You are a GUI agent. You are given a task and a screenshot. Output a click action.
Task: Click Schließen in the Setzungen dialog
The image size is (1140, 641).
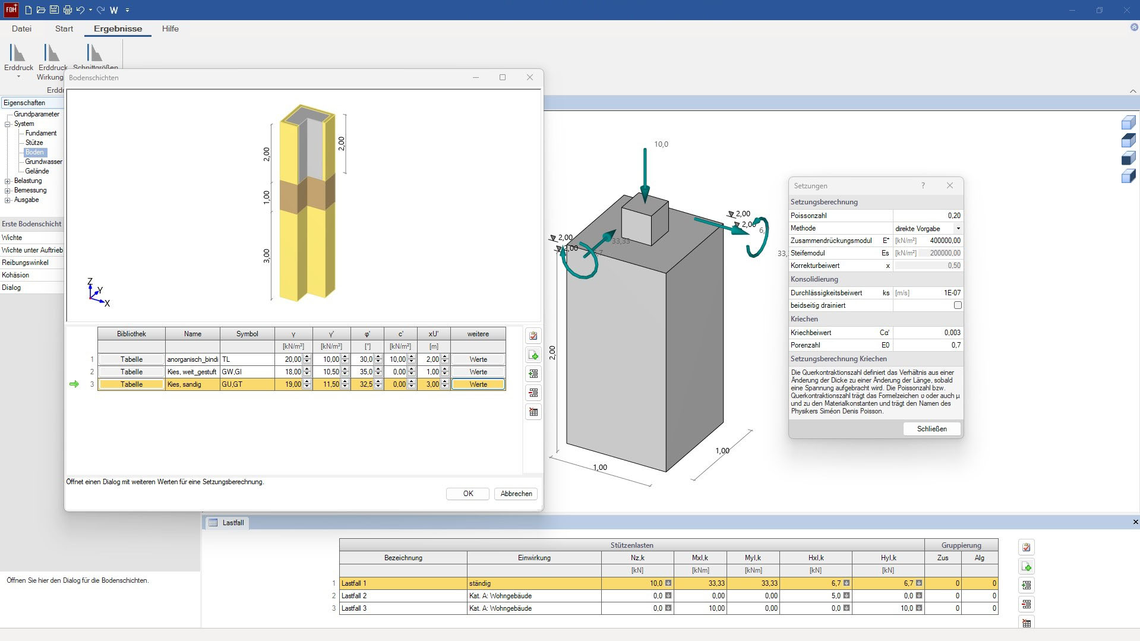point(931,429)
